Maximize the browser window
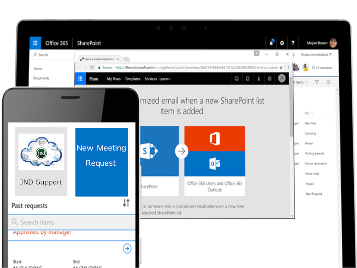The width and height of the screenshot is (357, 268). [277, 54]
